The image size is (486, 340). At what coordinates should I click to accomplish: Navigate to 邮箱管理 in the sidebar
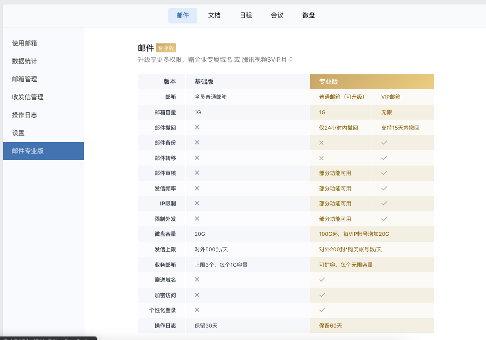[24, 79]
